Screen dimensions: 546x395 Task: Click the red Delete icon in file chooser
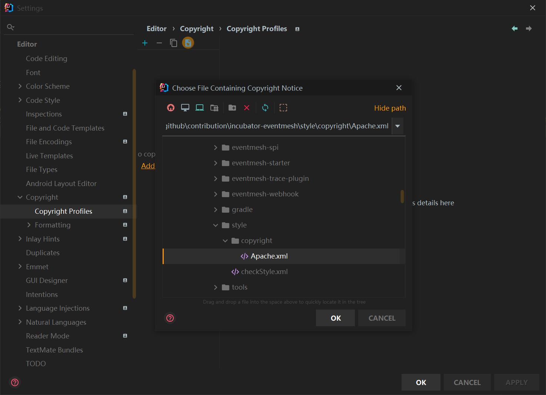[x=247, y=108]
